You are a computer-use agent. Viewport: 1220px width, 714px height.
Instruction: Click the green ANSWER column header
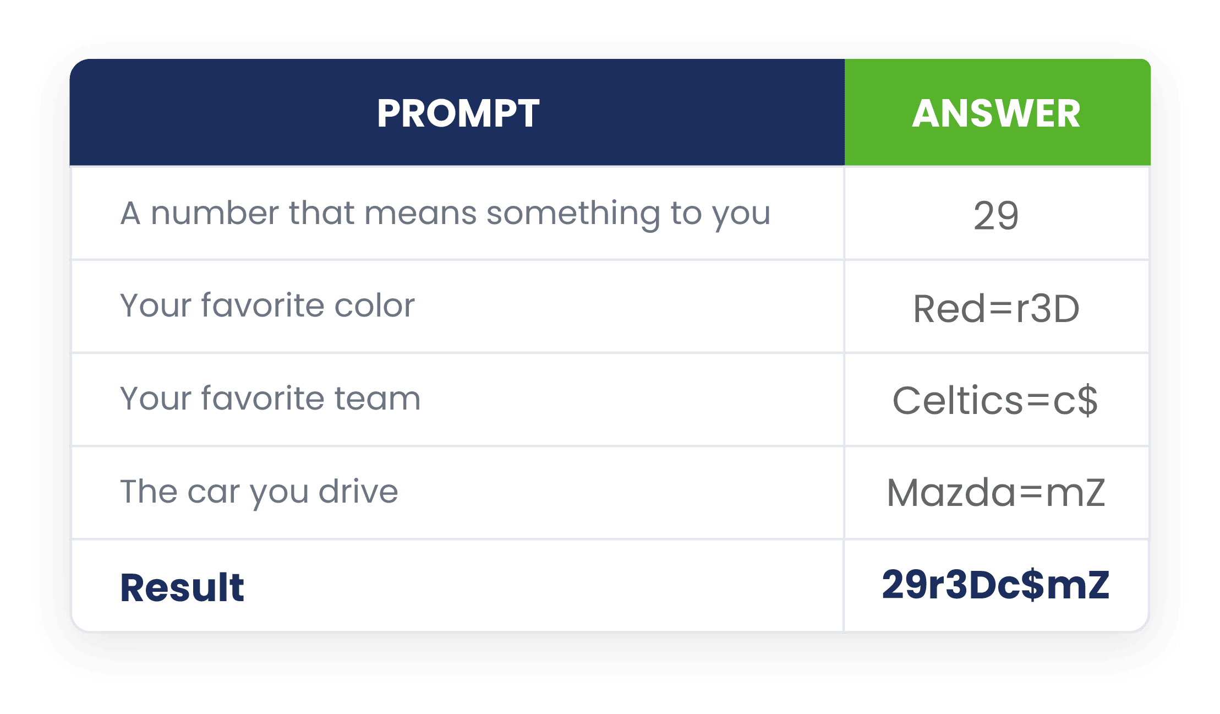coord(997,113)
